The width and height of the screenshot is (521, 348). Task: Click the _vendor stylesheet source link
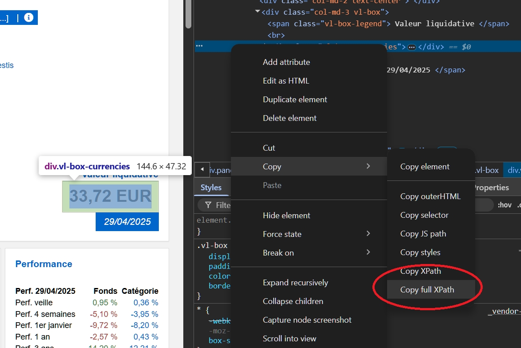(505, 312)
